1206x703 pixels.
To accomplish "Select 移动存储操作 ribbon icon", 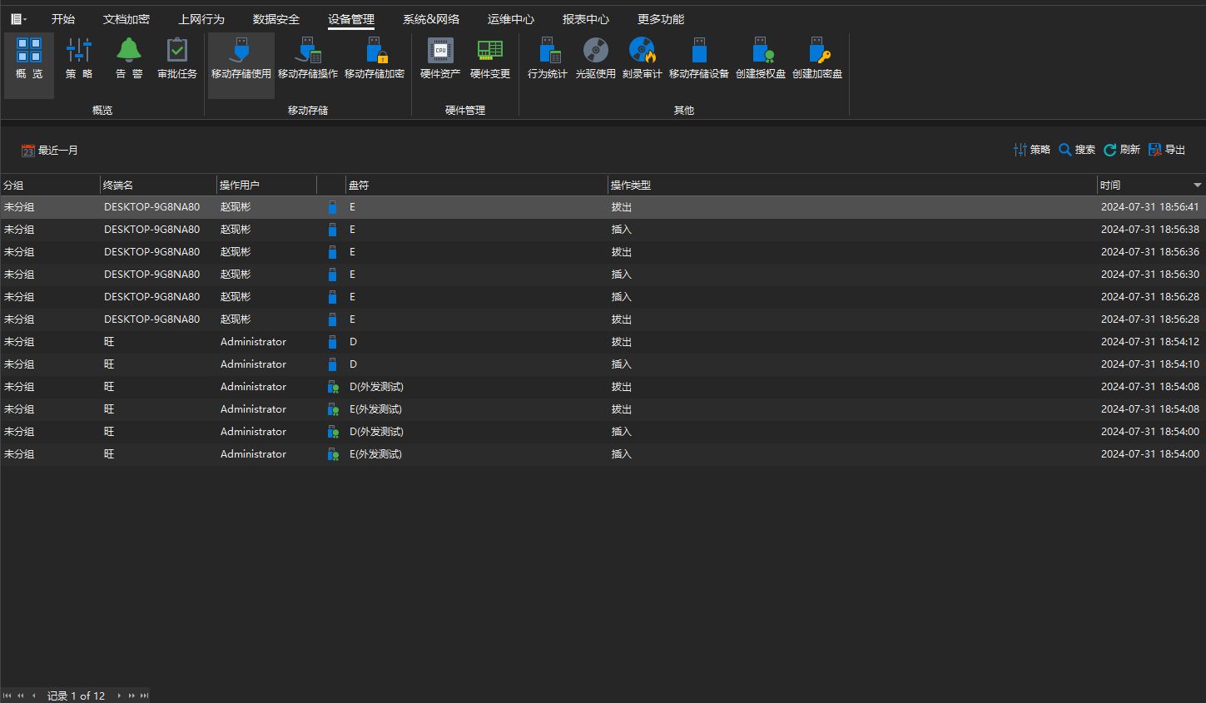I will [308, 58].
